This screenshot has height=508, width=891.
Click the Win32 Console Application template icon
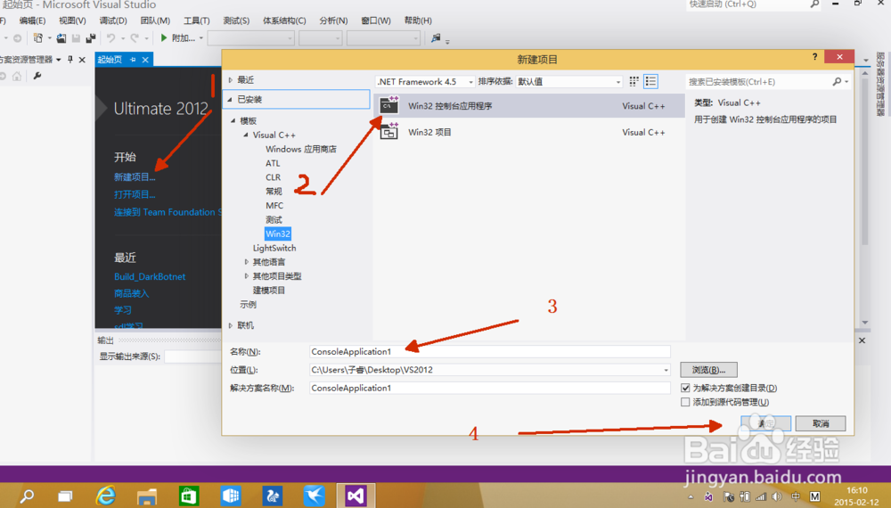[x=389, y=106]
